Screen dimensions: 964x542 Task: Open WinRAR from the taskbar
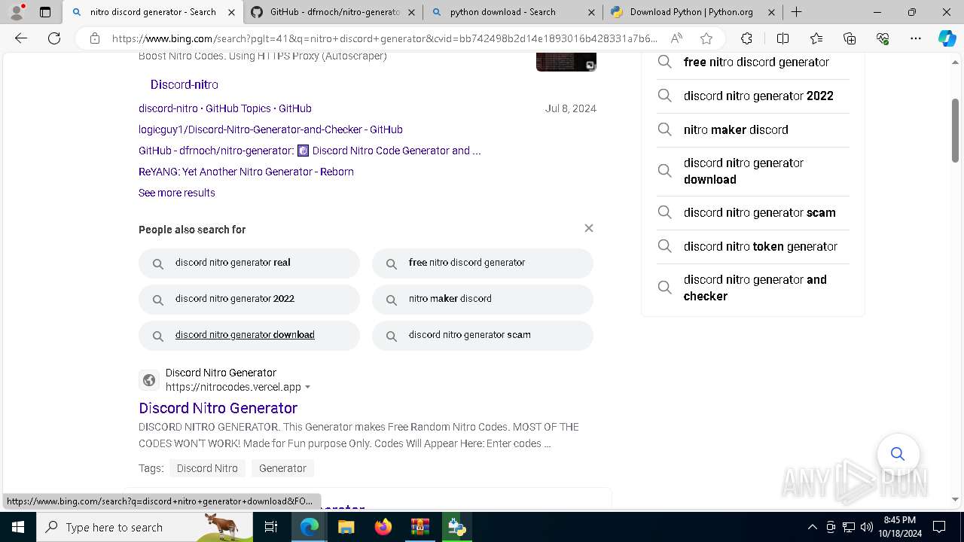click(419, 527)
